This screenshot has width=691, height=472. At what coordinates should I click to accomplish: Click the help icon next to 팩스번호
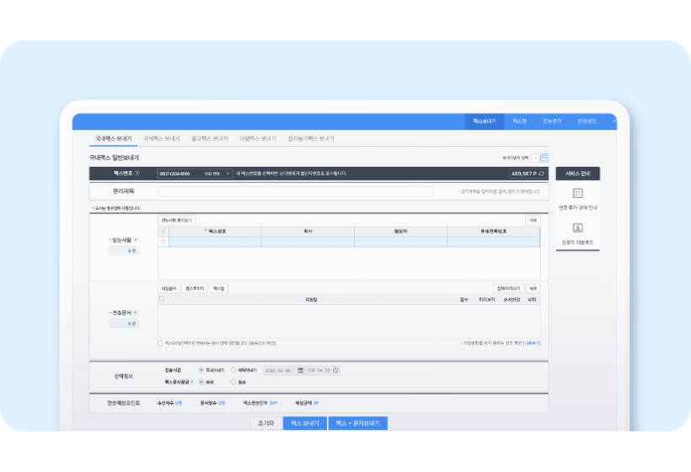[x=137, y=174]
